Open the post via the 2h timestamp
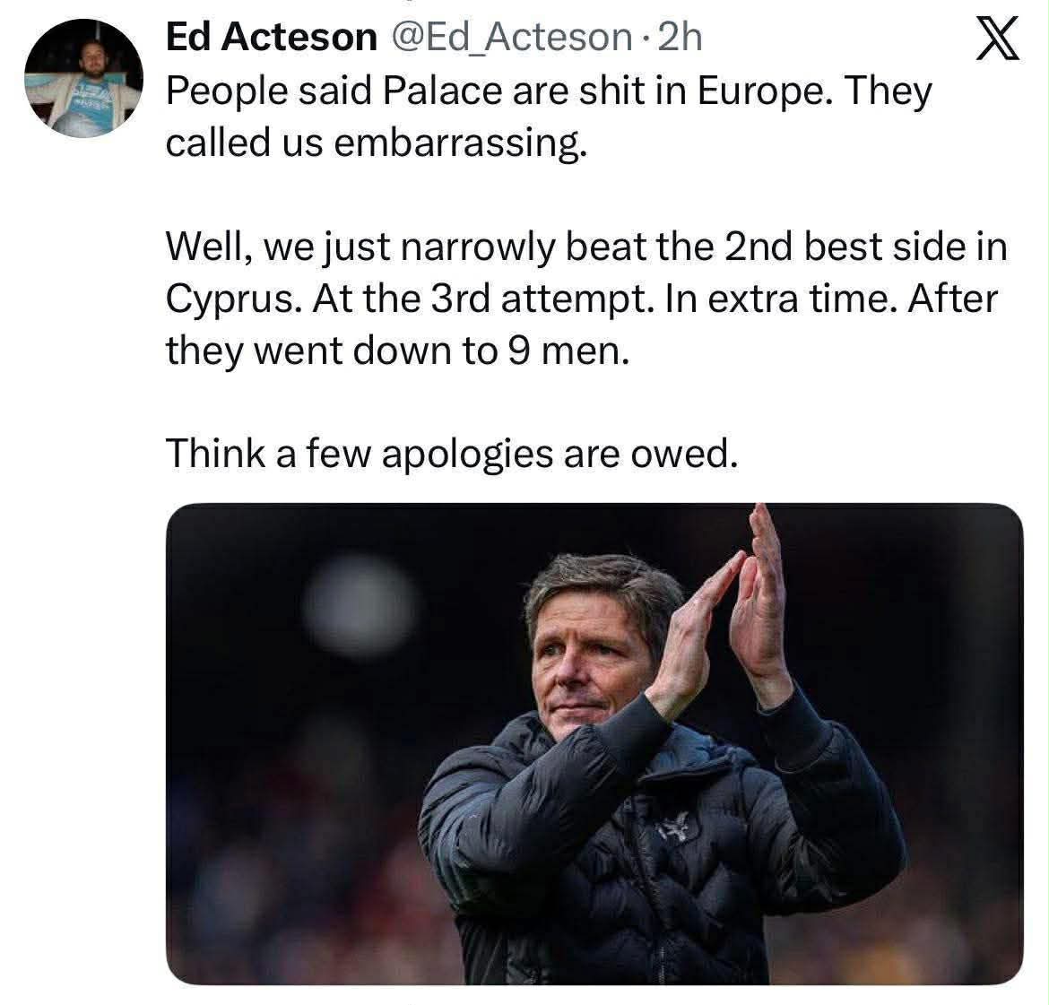This screenshot has width=1049, height=1005. [x=679, y=37]
